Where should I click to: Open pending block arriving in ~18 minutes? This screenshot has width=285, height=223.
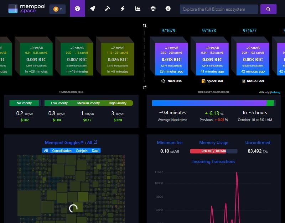coord(77,59)
